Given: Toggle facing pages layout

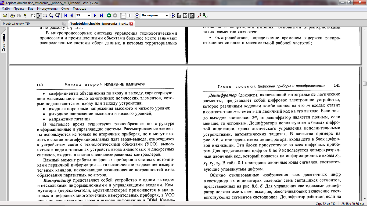Looking at the screenshot, I should (129, 16).
